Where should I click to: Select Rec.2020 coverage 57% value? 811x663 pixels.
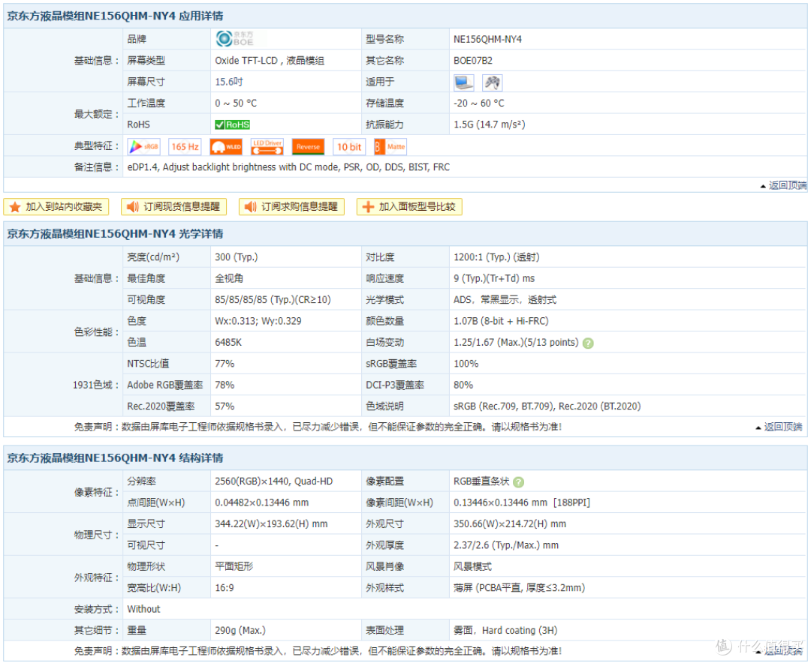pos(225,406)
